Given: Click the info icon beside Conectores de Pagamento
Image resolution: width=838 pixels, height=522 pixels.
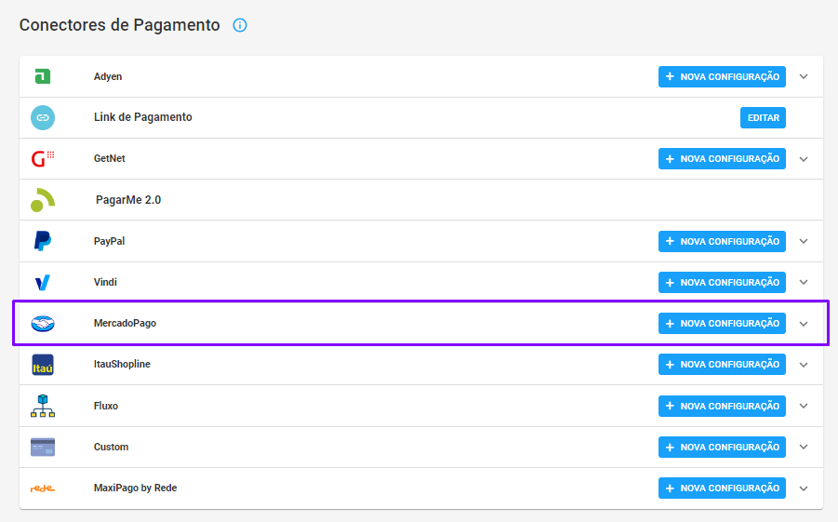Looking at the screenshot, I should [240, 25].
